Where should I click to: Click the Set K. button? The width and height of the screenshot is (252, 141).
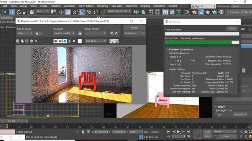(x=208, y=136)
